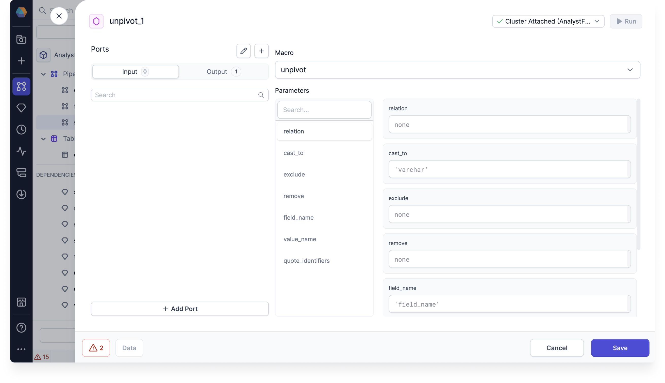This screenshot has width=665, height=383.
Task: Select the Input ports tab
Action: pos(135,72)
